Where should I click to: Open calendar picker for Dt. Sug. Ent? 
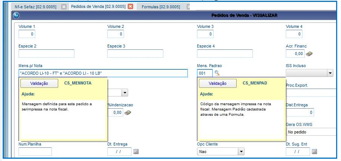click(314, 152)
